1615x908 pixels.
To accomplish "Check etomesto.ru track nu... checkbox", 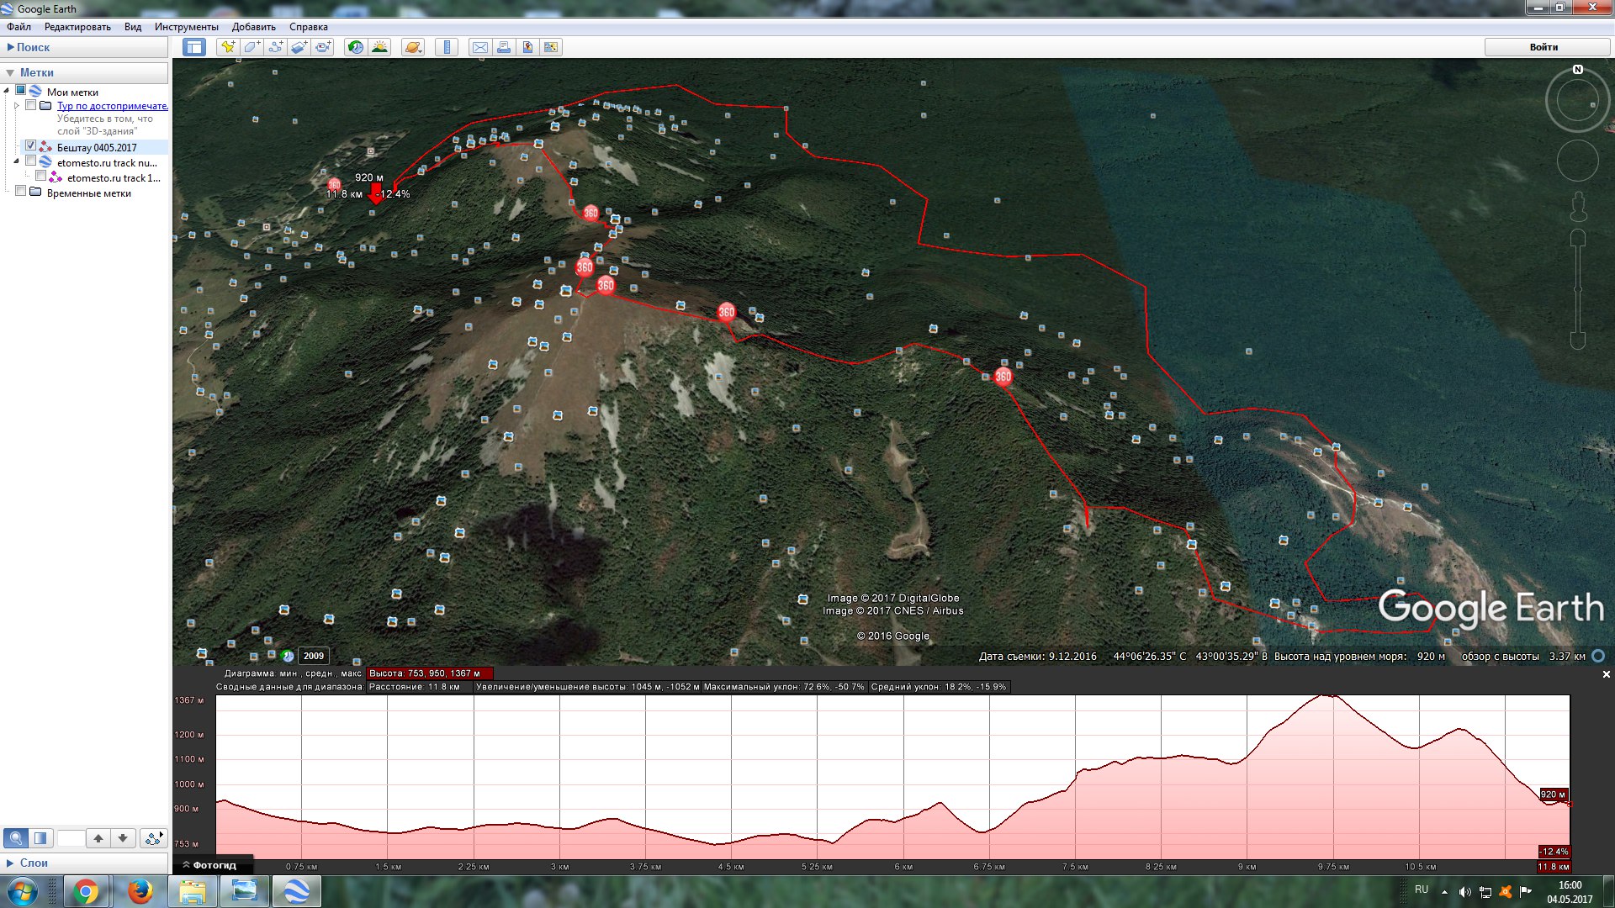I will [31, 161].
